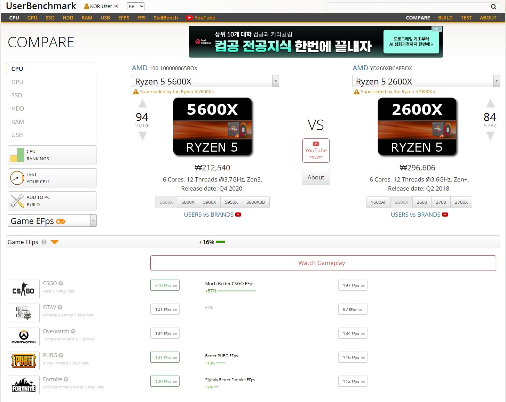506x402 pixels.
Task: Click the UserBenchmark site logo
Action: 41,6
